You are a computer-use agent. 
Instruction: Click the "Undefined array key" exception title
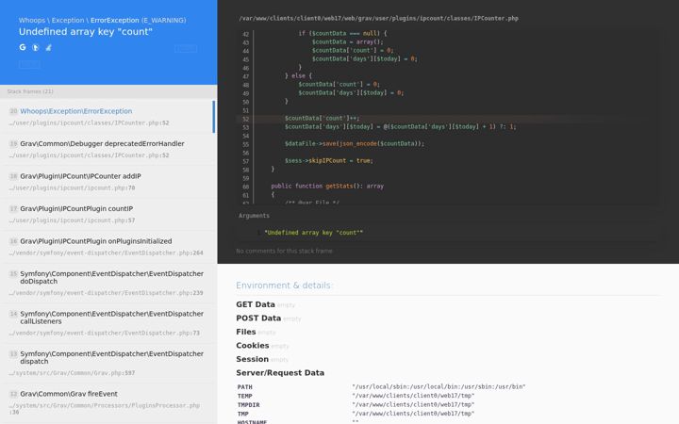point(85,32)
